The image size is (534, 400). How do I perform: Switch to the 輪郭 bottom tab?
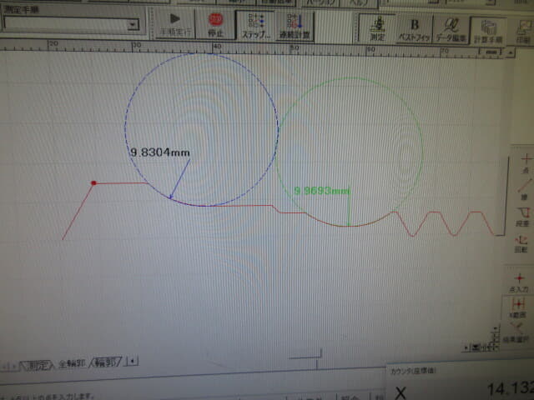coord(106,362)
